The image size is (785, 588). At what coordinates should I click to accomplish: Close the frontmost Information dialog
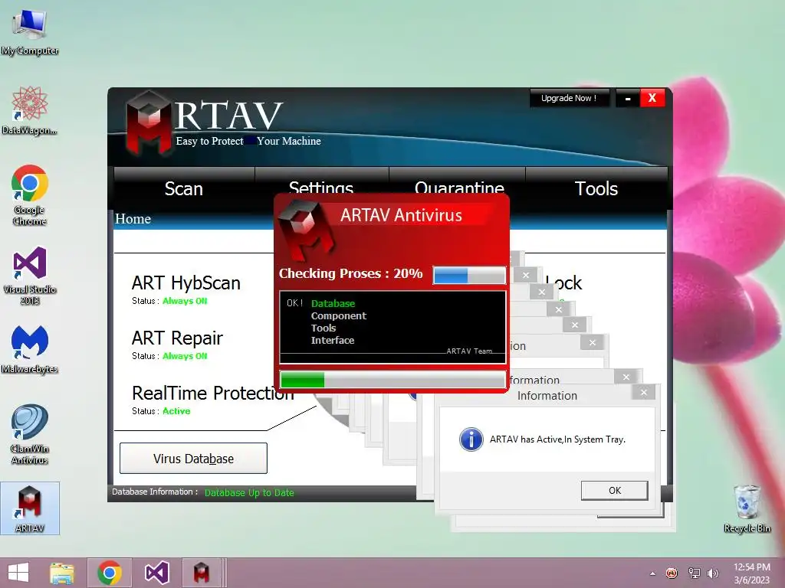point(644,393)
